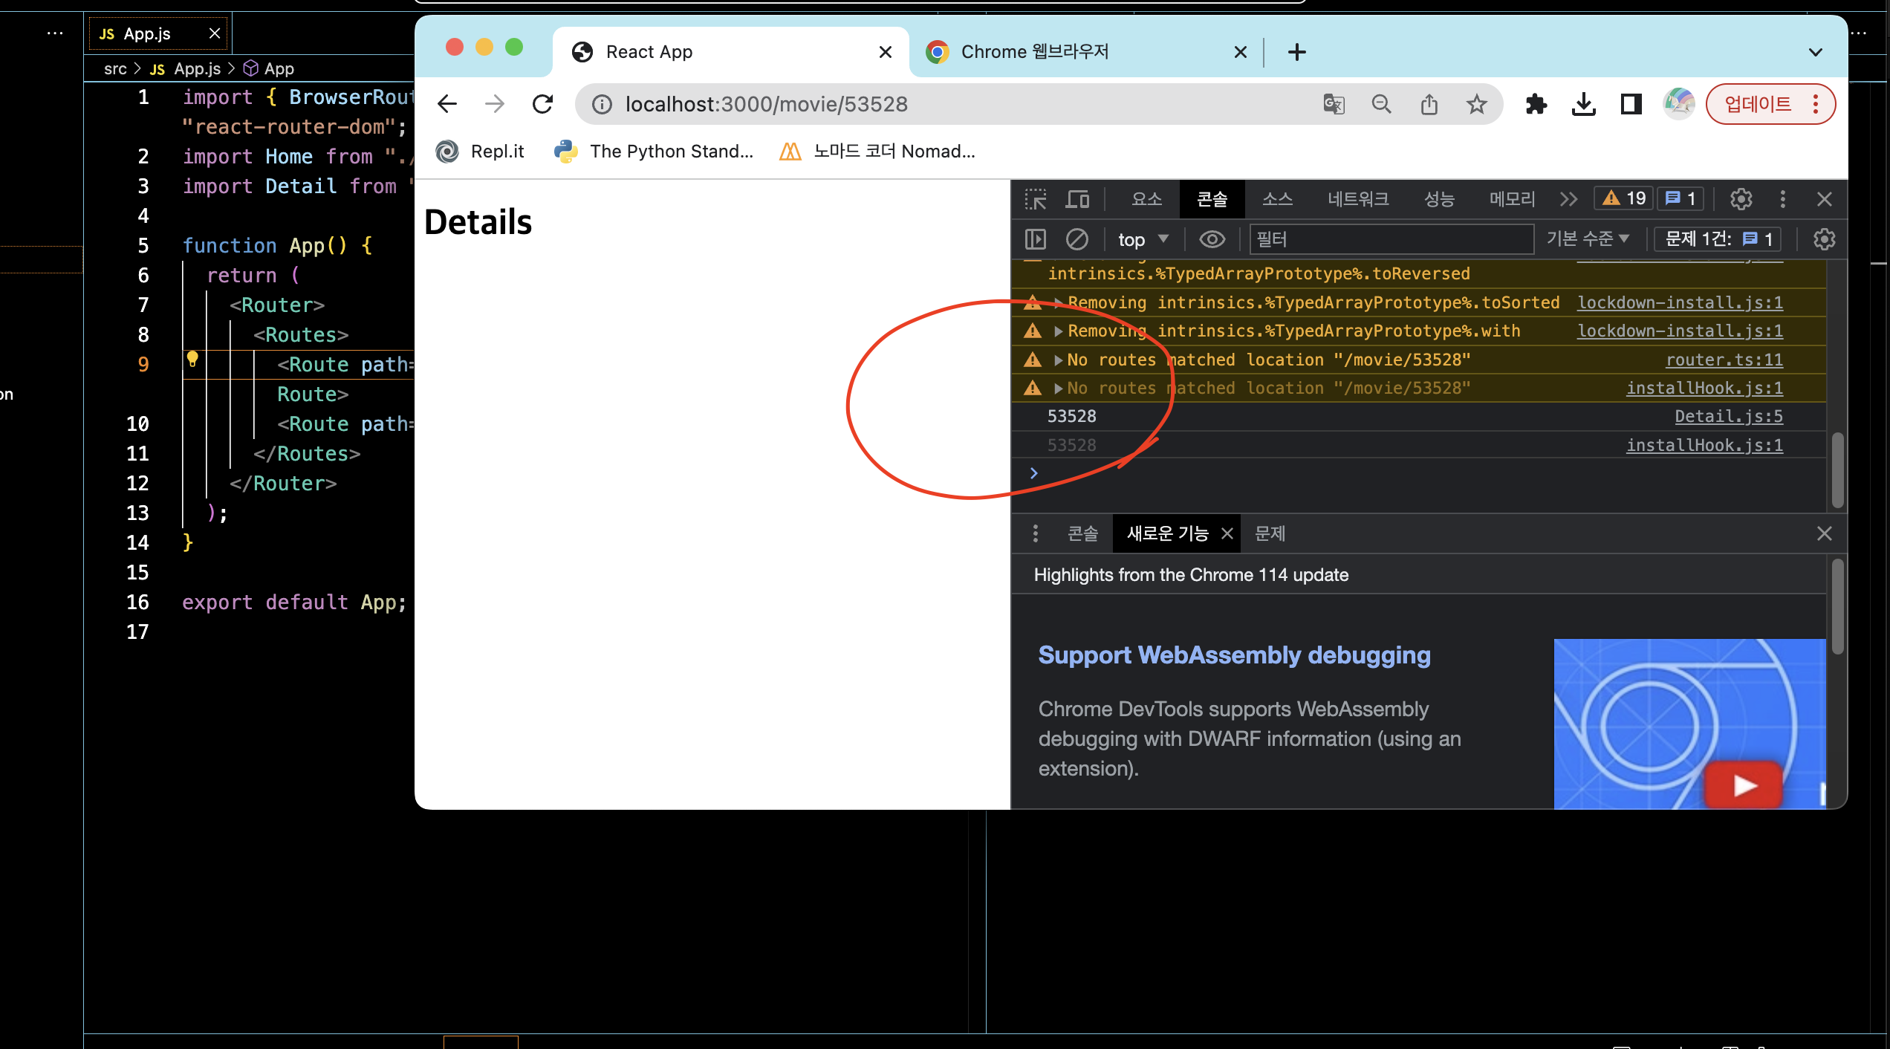Switch to the 네트워크 tab
This screenshot has height=1049, width=1890.
pyautogui.click(x=1357, y=199)
